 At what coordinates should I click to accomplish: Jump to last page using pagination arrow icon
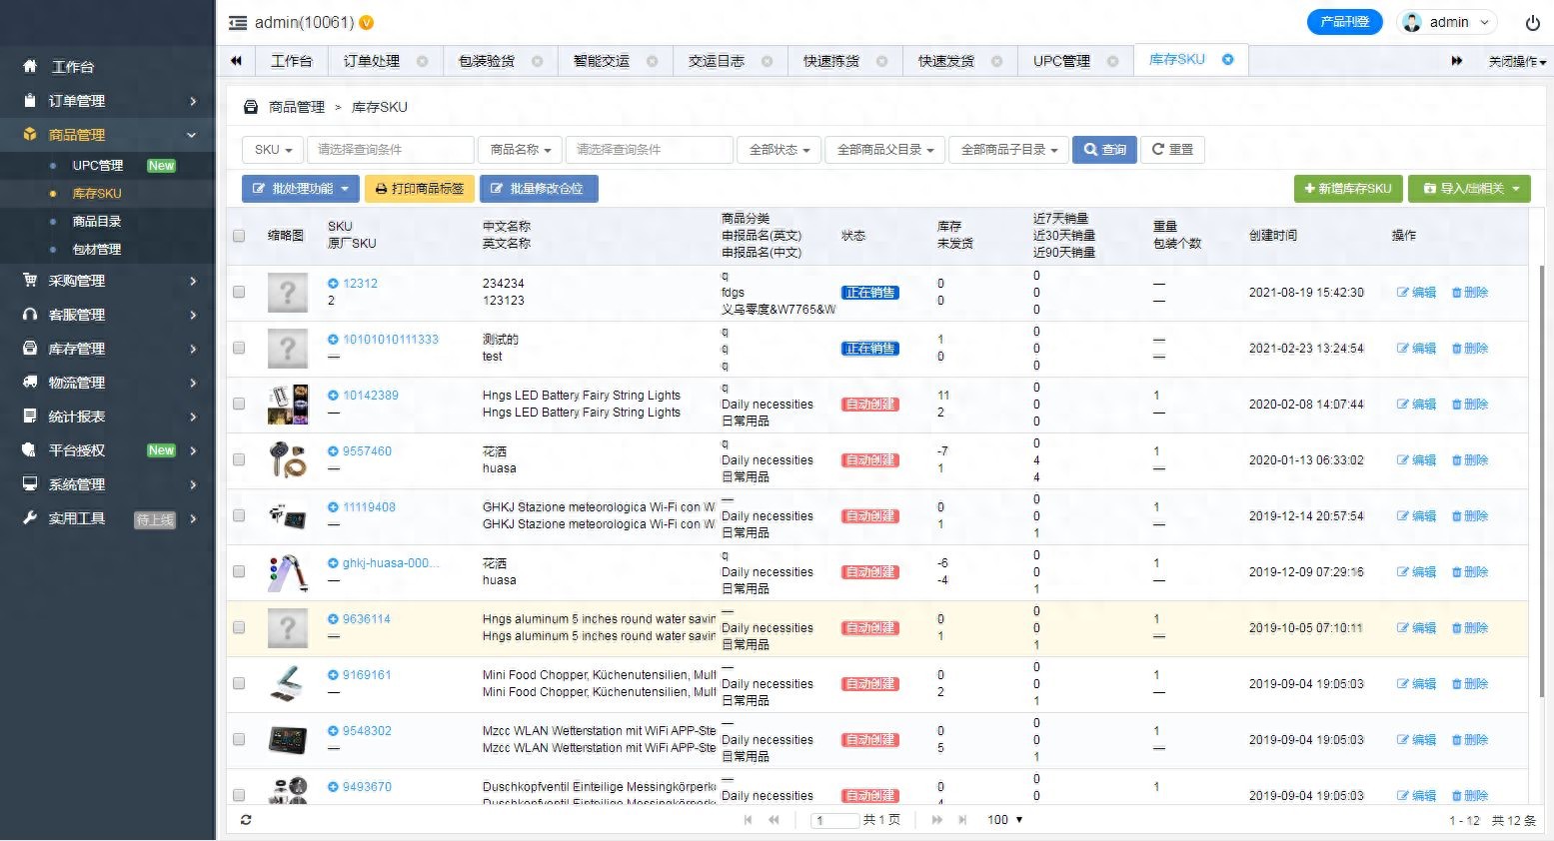(960, 819)
